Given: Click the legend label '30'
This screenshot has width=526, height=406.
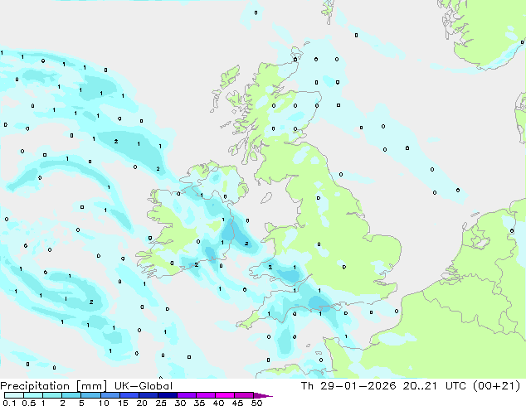Looking at the screenshot, I should 180,403.
